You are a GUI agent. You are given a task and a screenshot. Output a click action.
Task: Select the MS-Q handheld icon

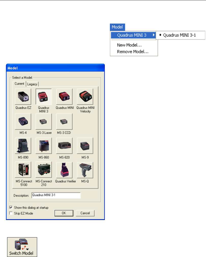tap(85, 170)
